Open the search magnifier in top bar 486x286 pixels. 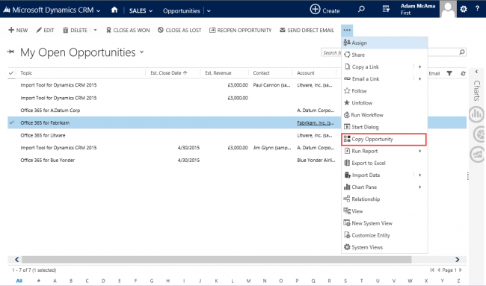(361, 9)
